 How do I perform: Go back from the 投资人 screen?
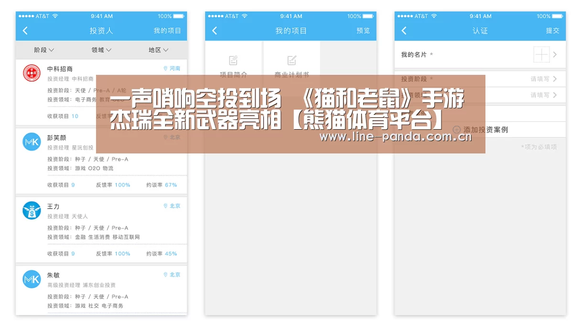(25, 31)
